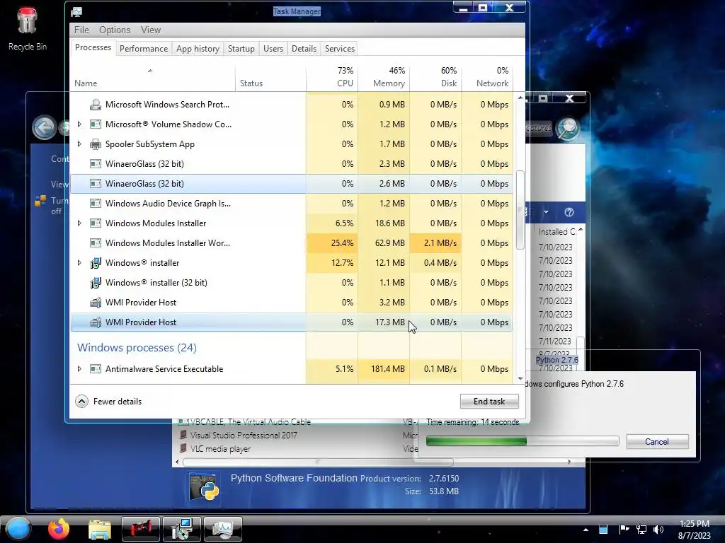Click the Python install progress bar
This screenshot has height=543, width=725.
[523, 441]
